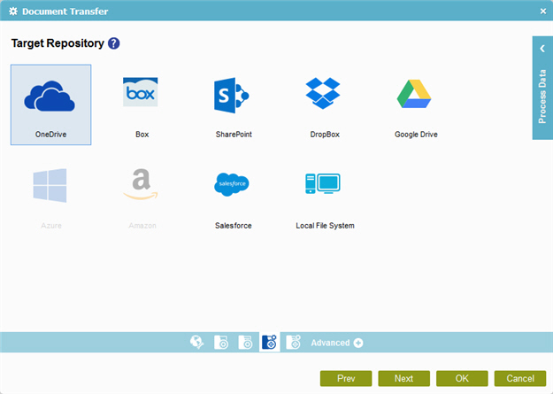Viewport: 553px width, 394px height.
Task: Click the Advanced label in step bar
Action: click(x=330, y=343)
